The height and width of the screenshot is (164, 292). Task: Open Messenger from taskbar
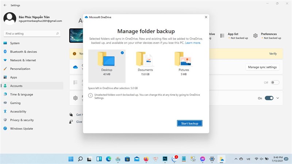(203, 159)
